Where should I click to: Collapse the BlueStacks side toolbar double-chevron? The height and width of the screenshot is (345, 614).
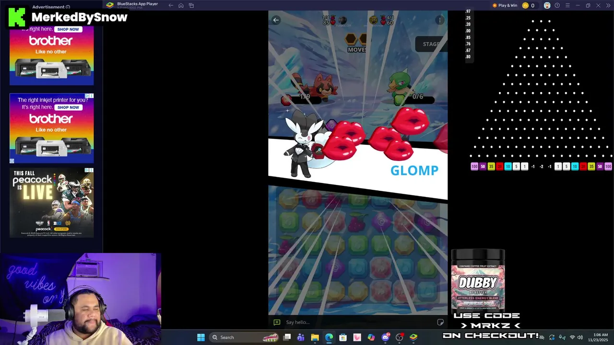(x=608, y=5)
